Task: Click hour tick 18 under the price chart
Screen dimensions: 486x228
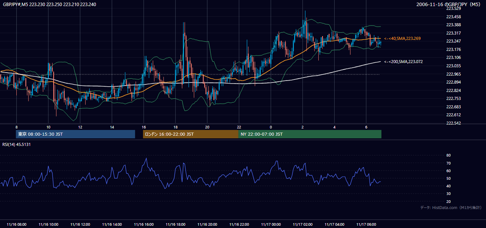Action: (x=175, y=127)
